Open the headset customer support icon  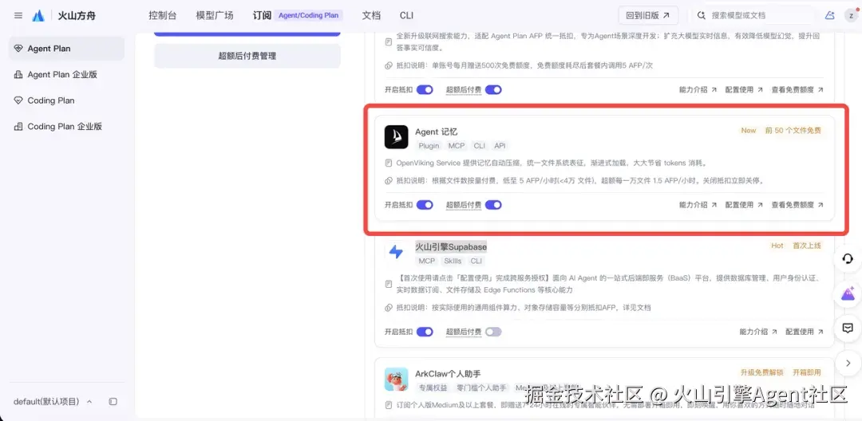pos(848,259)
